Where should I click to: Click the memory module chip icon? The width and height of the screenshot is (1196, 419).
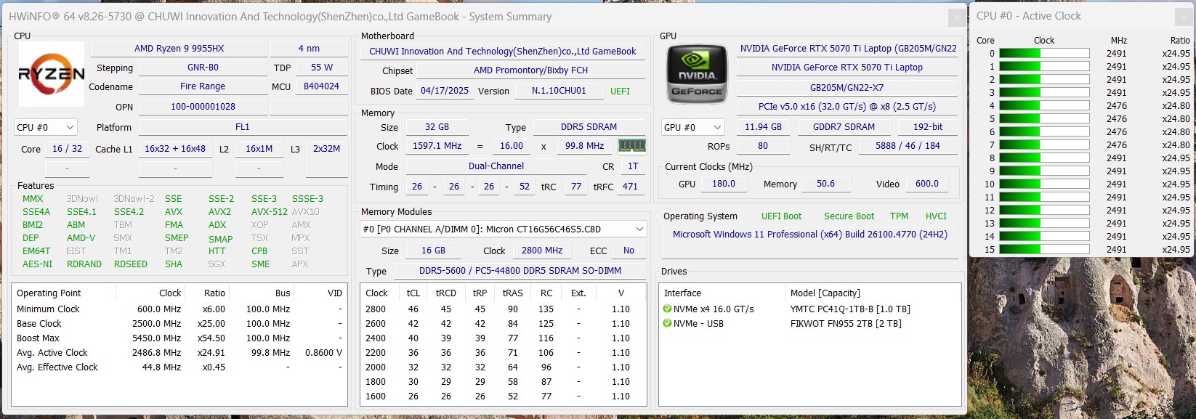click(x=631, y=146)
